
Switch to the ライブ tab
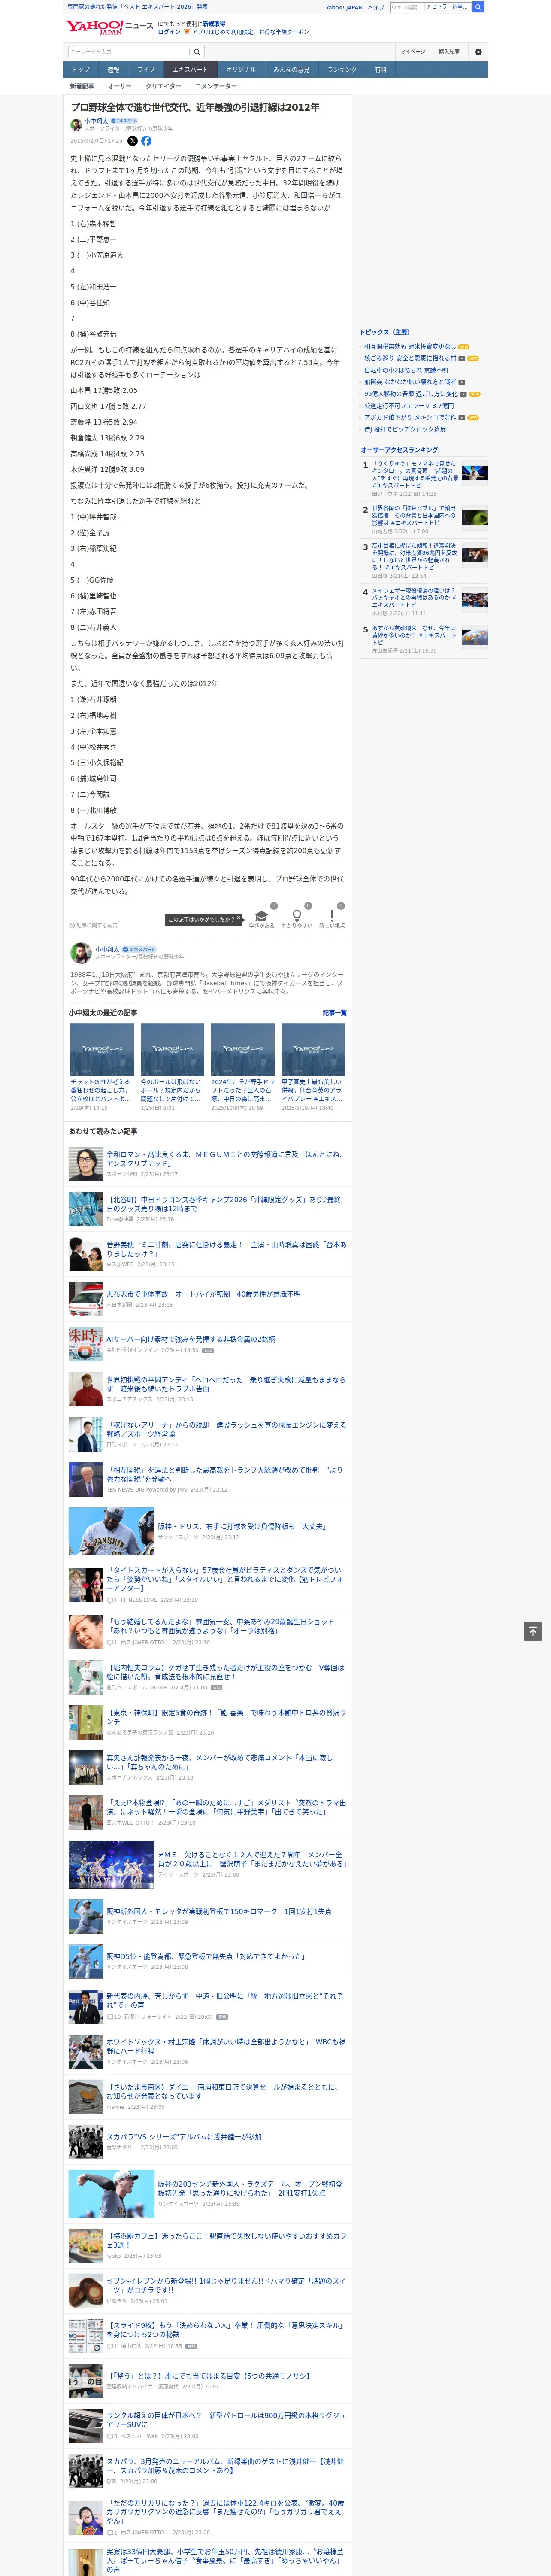tap(146, 70)
